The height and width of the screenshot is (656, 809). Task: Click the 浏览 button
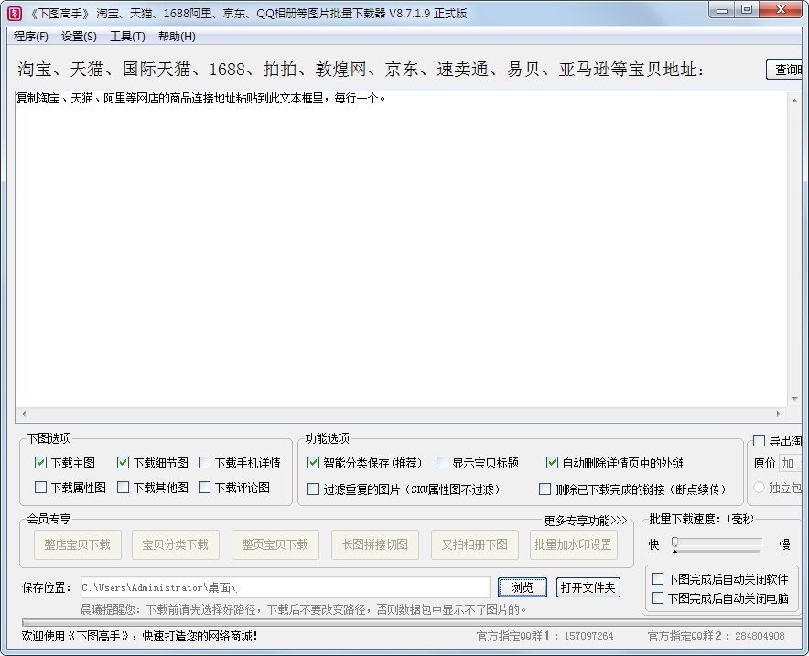click(522, 587)
